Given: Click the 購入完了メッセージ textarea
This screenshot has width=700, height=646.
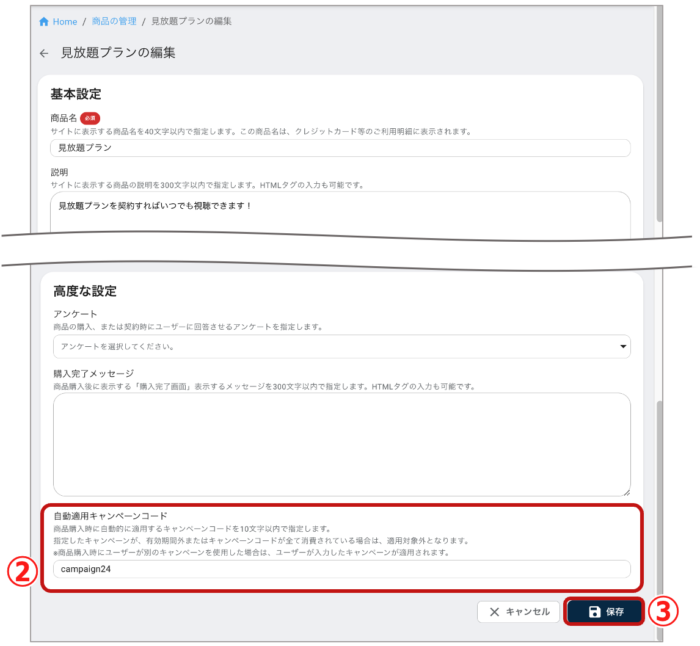Looking at the screenshot, I should coord(341,445).
